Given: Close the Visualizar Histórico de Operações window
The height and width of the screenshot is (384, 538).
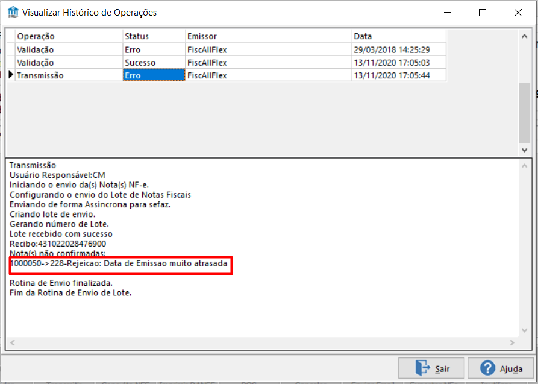Looking at the screenshot, I should point(518,13).
